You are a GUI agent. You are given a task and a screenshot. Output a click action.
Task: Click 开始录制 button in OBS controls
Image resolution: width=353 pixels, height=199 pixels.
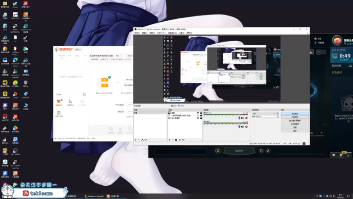coord(295,117)
